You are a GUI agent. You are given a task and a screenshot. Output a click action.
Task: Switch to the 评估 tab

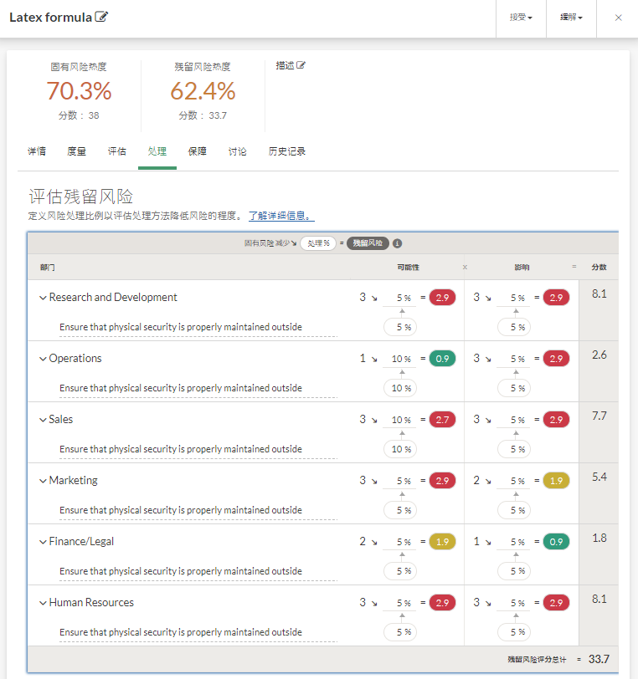[117, 151]
